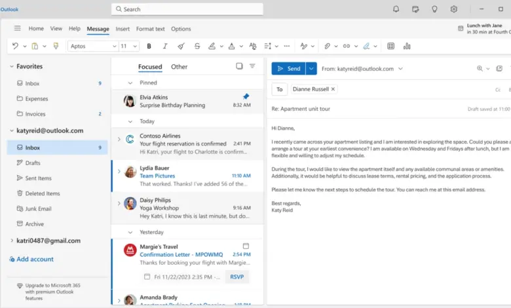Switch to the Options tab

pyautogui.click(x=181, y=29)
